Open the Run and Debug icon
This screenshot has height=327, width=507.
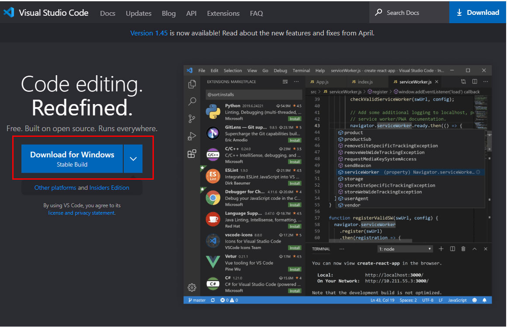(192, 136)
